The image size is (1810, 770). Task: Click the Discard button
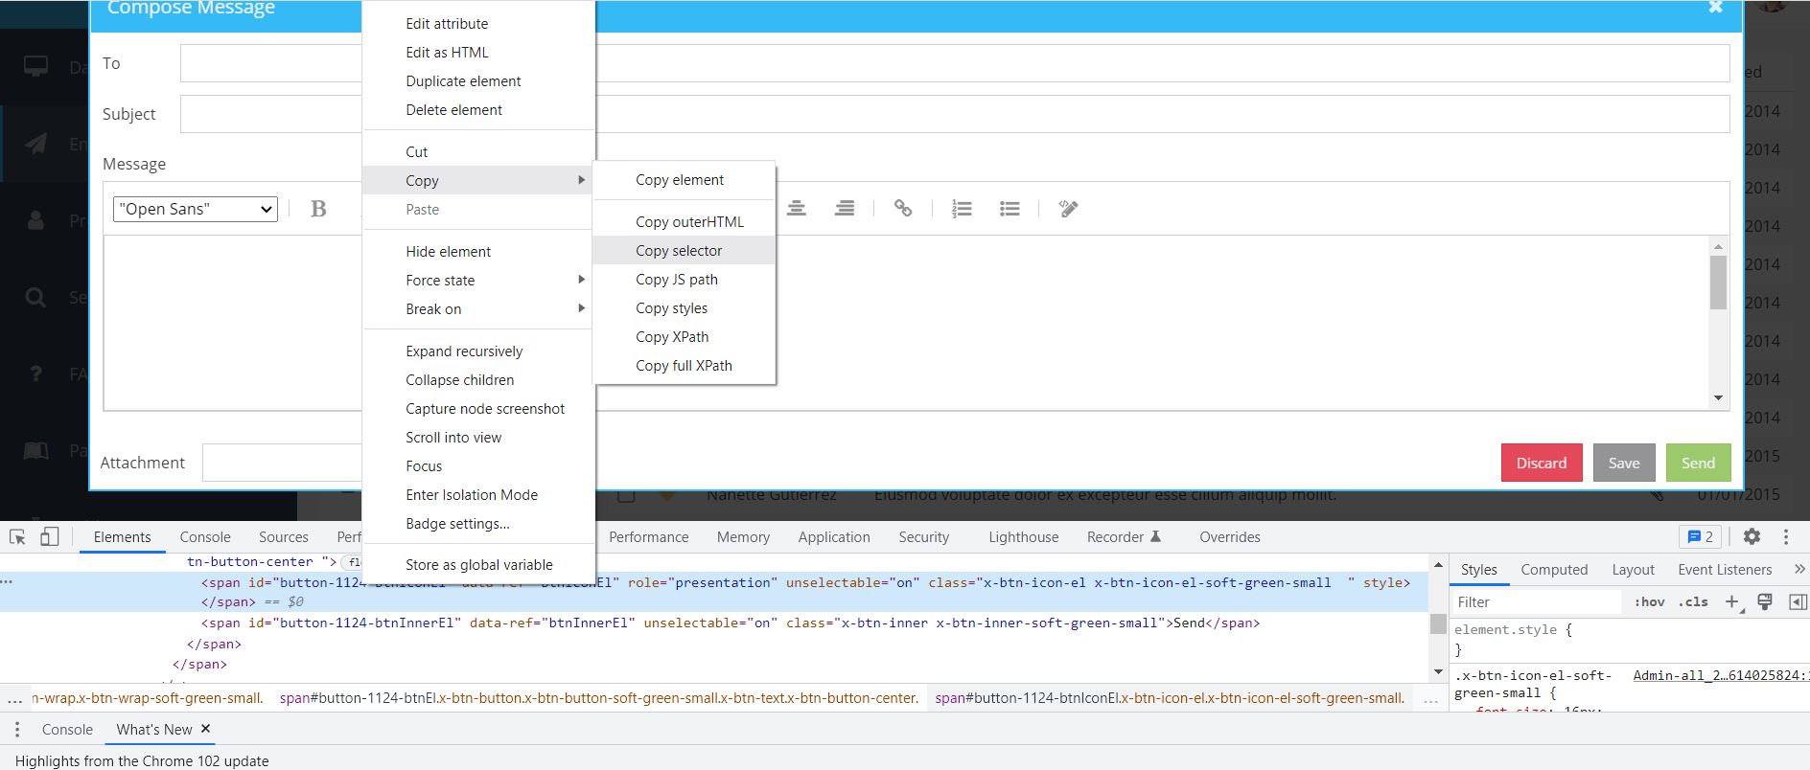(x=1542, y=463)
